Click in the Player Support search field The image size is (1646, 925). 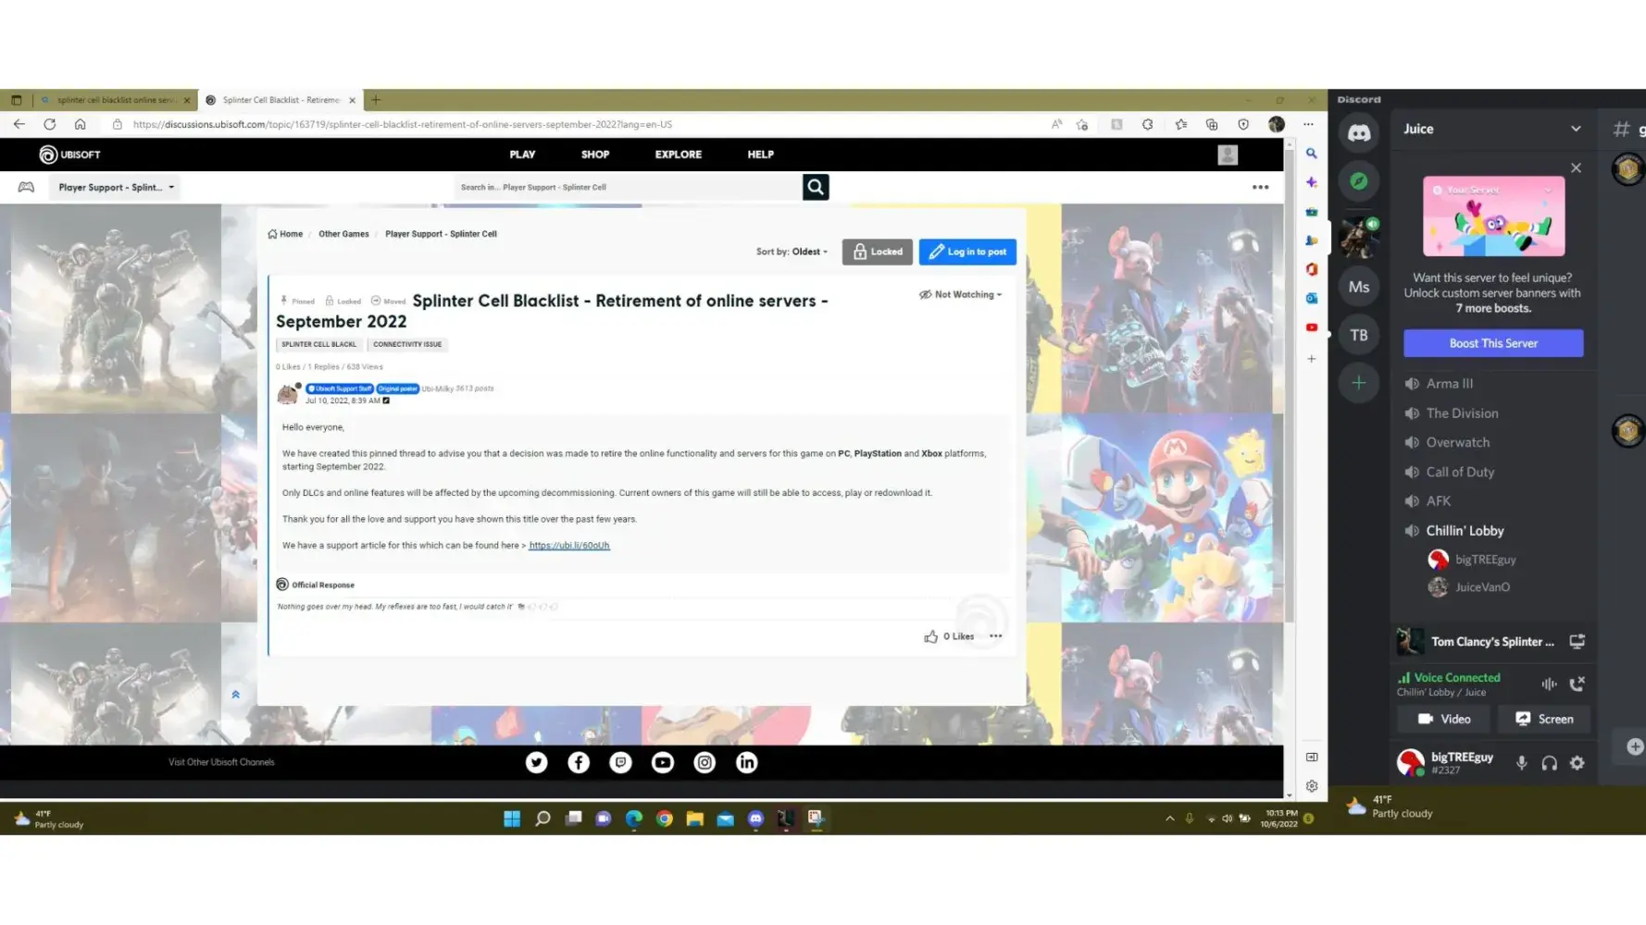(628, 187)
